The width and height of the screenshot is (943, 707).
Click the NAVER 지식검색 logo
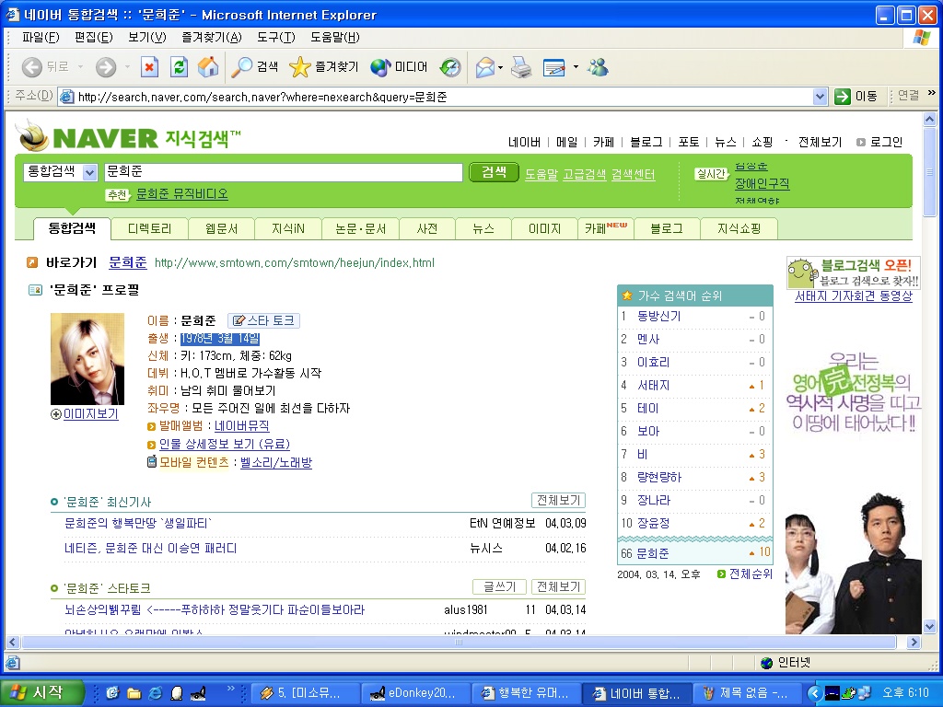pyautogui.click(x=129, y=136)
